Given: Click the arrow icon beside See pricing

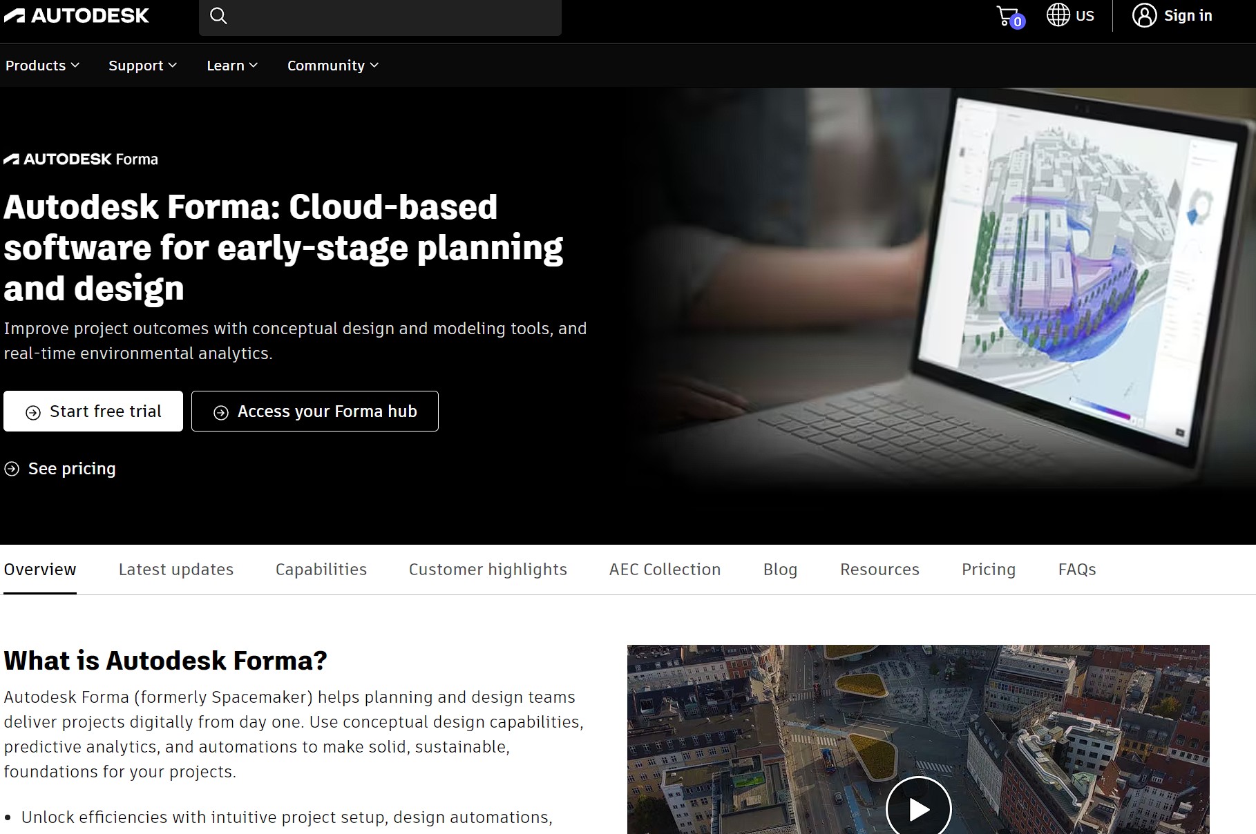Looking at the screenshot, I should click(11, 469).
